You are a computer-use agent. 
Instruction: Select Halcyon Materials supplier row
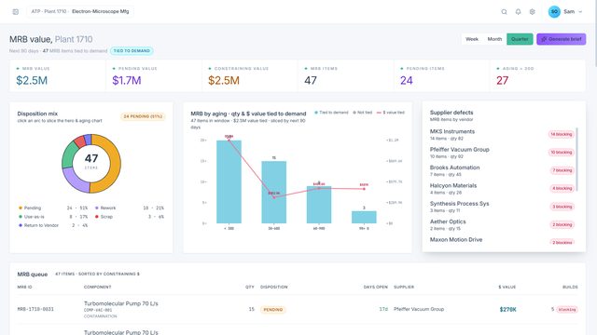[x=502, y=189]
